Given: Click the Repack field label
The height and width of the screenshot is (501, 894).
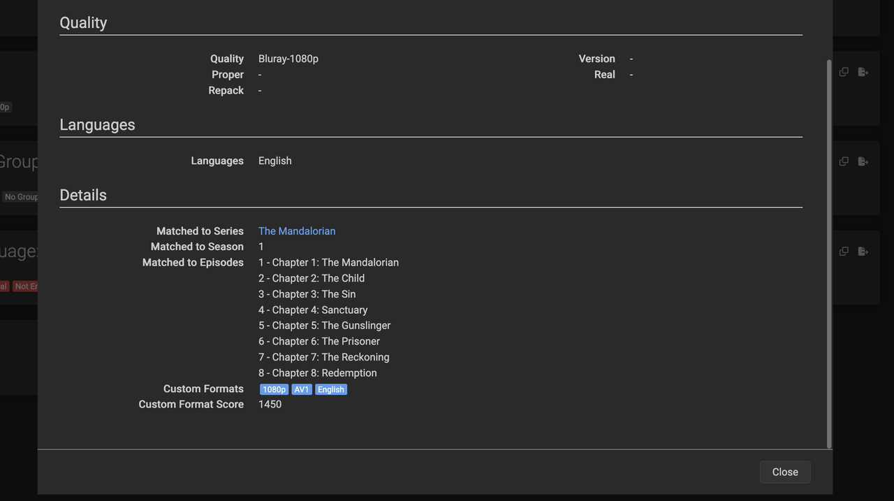Looking at the screenshot, I should coord(226,90).
